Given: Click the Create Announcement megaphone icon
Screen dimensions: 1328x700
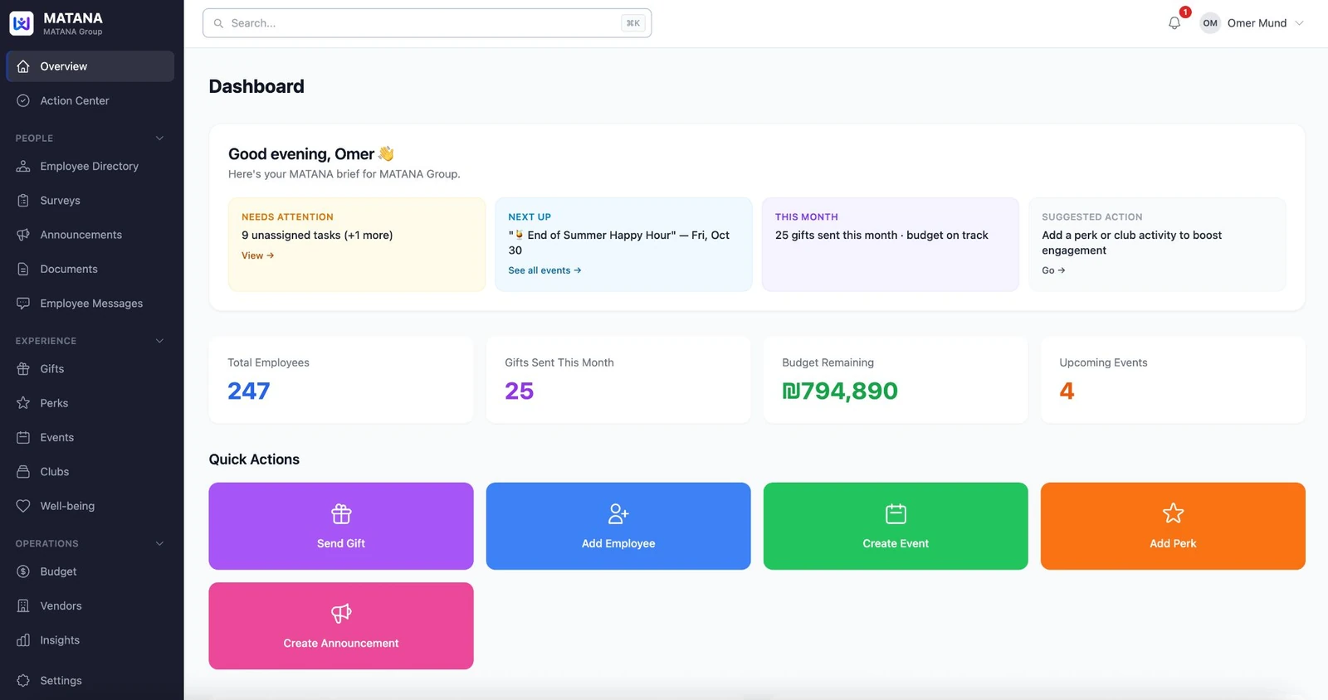Looking at the screenshot, I should click(341, 614).
